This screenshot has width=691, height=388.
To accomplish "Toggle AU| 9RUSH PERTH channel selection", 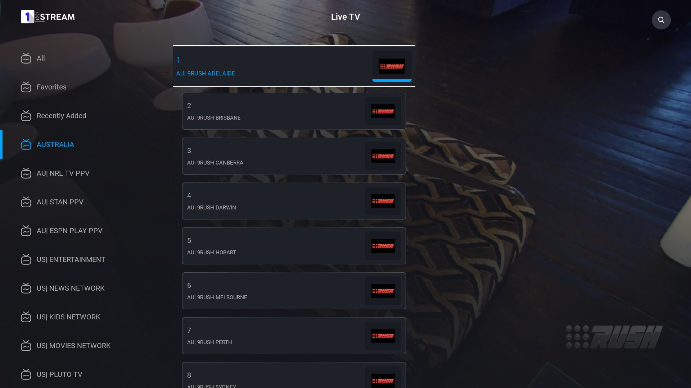I will pos(294,336).
